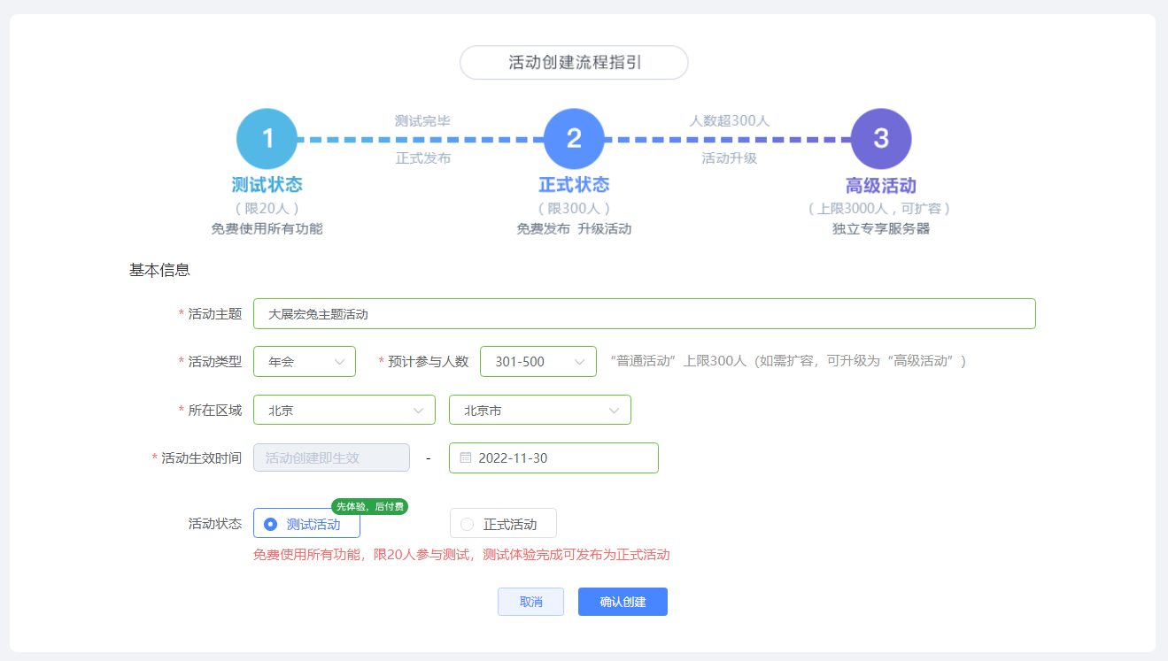Click the 活动主题 input containing 大展宏兔主题活动

coord(645,313)
